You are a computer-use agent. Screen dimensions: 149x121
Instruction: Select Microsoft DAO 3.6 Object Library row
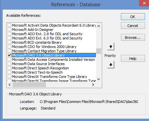pos(54,55)
